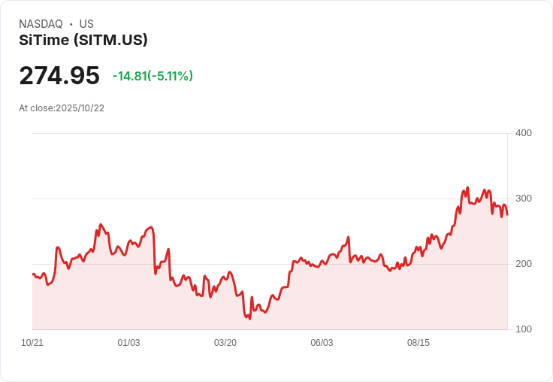
Task: Click the 200 y-axis label
Action: pyautogui.click(x=524, y=264)
